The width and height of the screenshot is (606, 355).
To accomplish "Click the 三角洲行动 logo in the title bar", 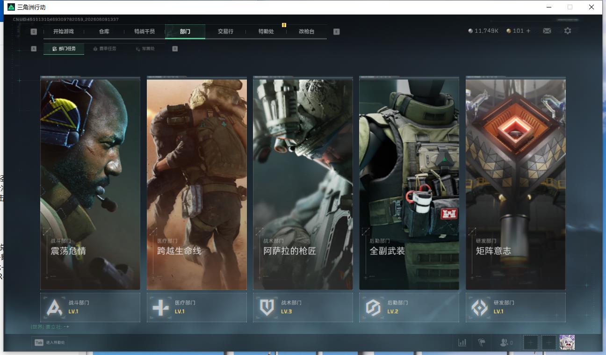I will [x=11, y=7].
